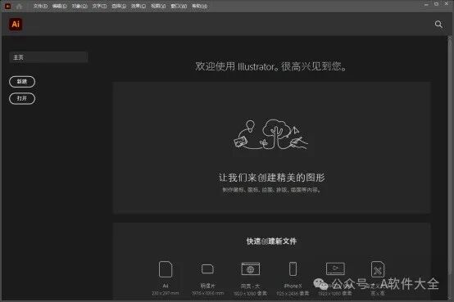Open the 窗口(W) menu
454x302 pixels.
(179, 6)
